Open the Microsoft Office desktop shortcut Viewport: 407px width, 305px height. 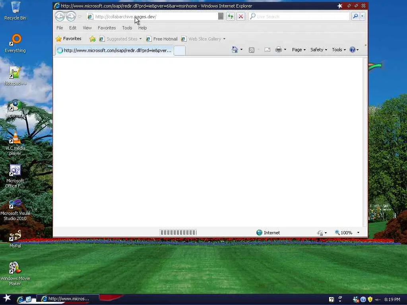click(x=16, y=176)
